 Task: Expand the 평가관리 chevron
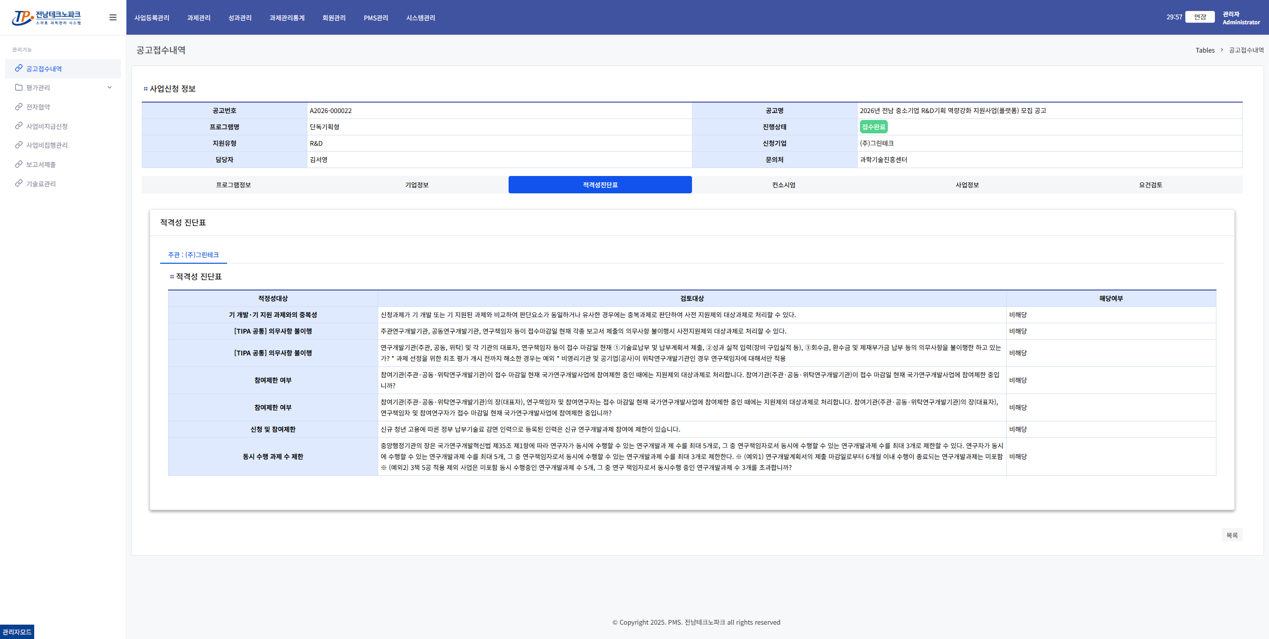tap(110, 87)
